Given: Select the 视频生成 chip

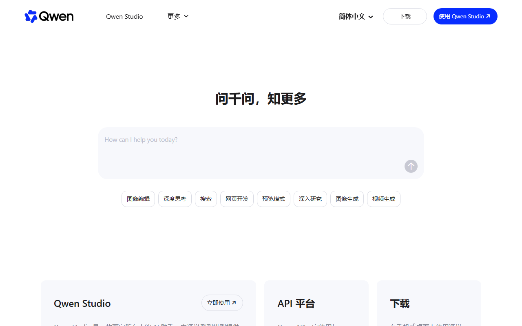Looking at the screenshot, I should [x=384, y=199].
